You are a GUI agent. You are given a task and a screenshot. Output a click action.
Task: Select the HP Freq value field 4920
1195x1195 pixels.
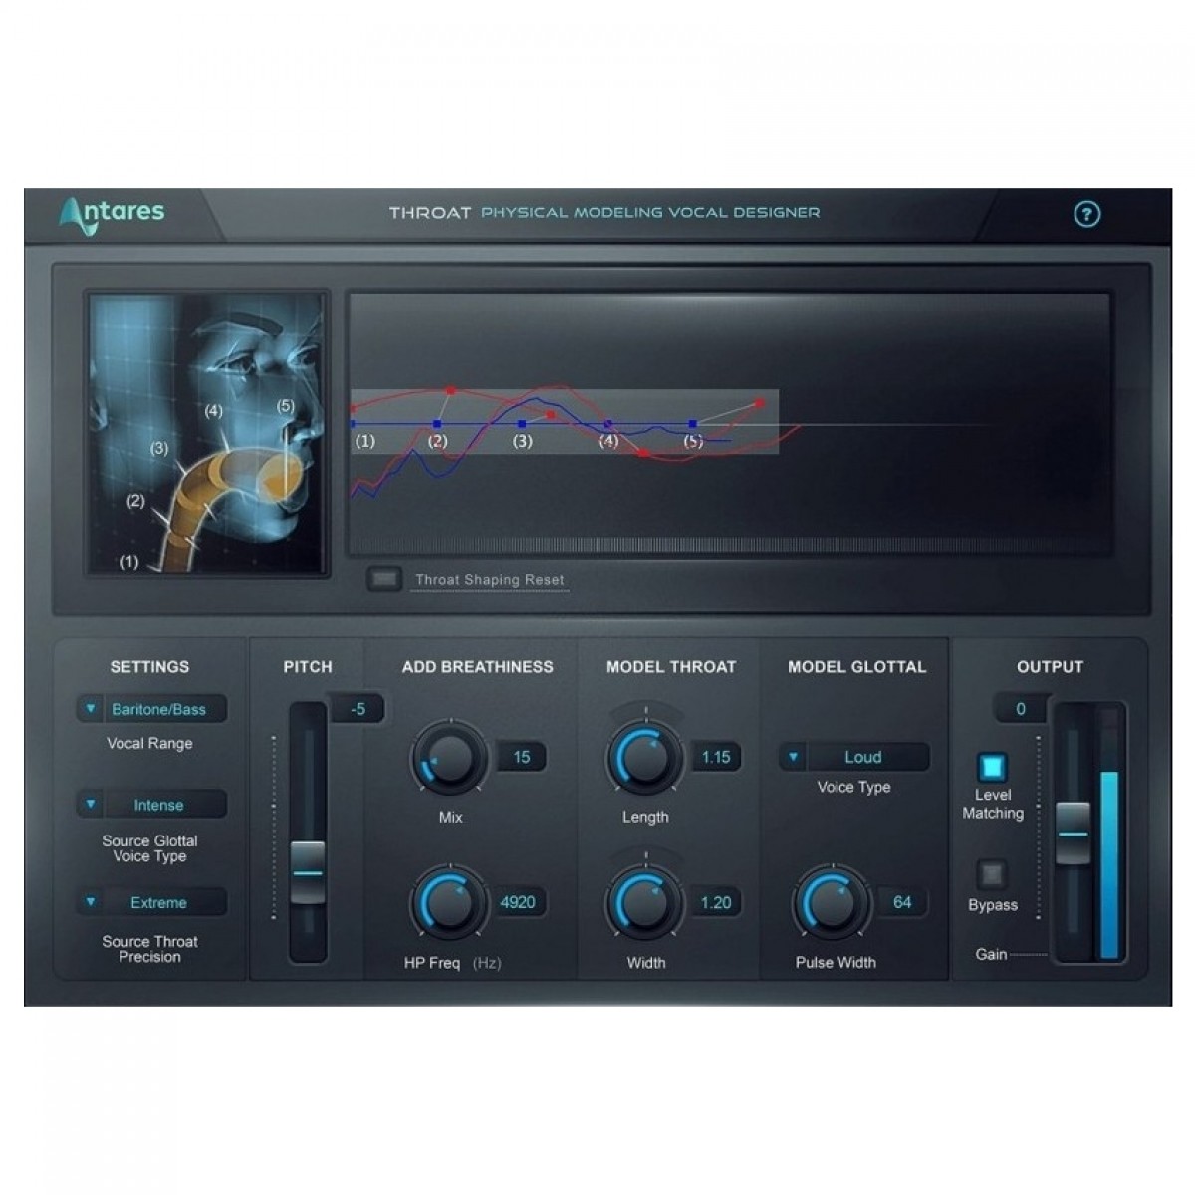tap(518, 903)
